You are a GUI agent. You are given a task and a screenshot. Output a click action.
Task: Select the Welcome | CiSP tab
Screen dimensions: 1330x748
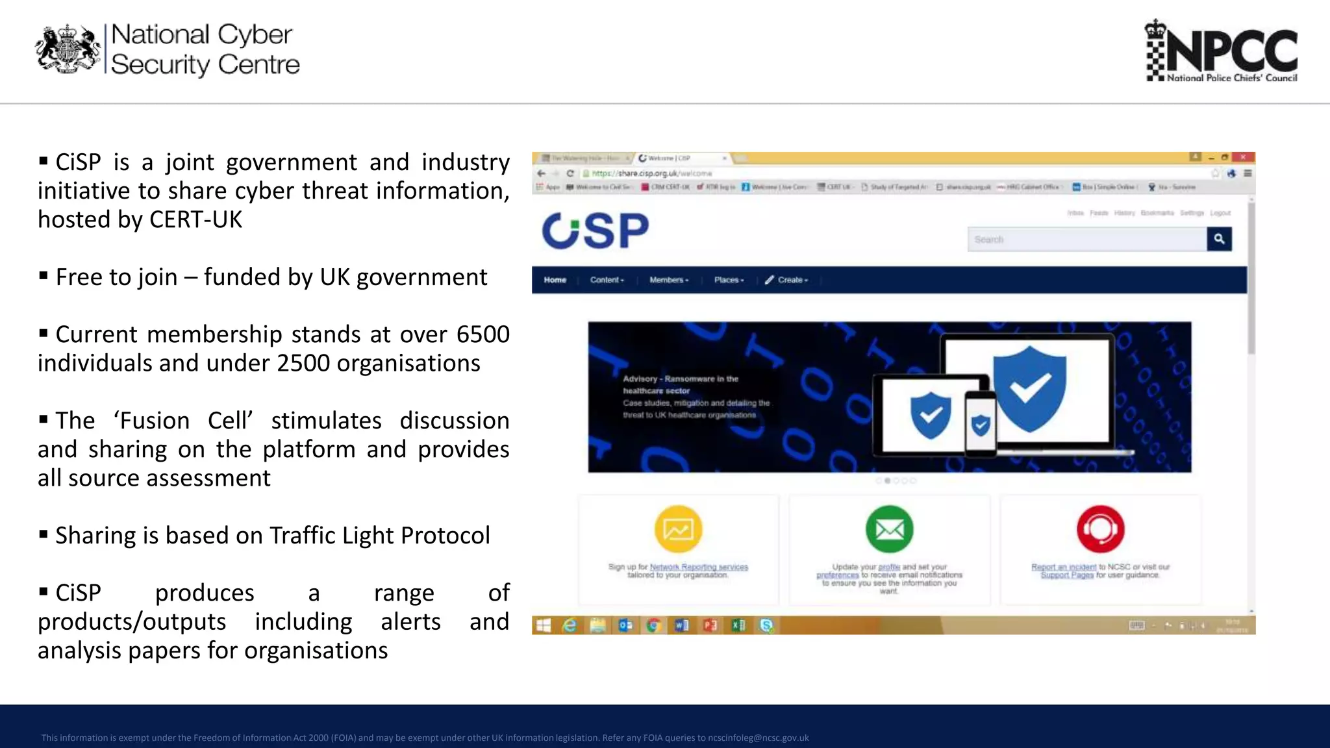coord(682,158)
